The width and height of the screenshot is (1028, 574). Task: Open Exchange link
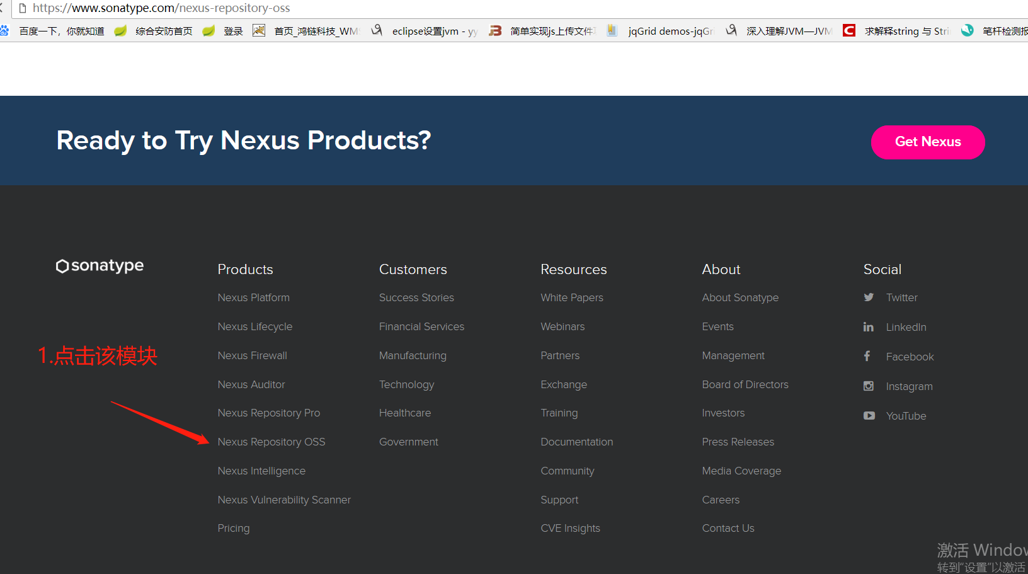pyautogui.click(x=564, y=384)
